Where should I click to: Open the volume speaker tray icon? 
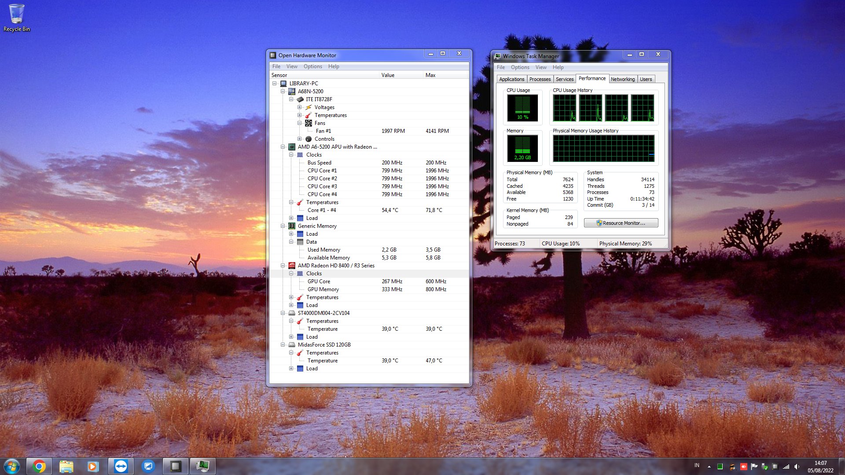click(797, 467)
